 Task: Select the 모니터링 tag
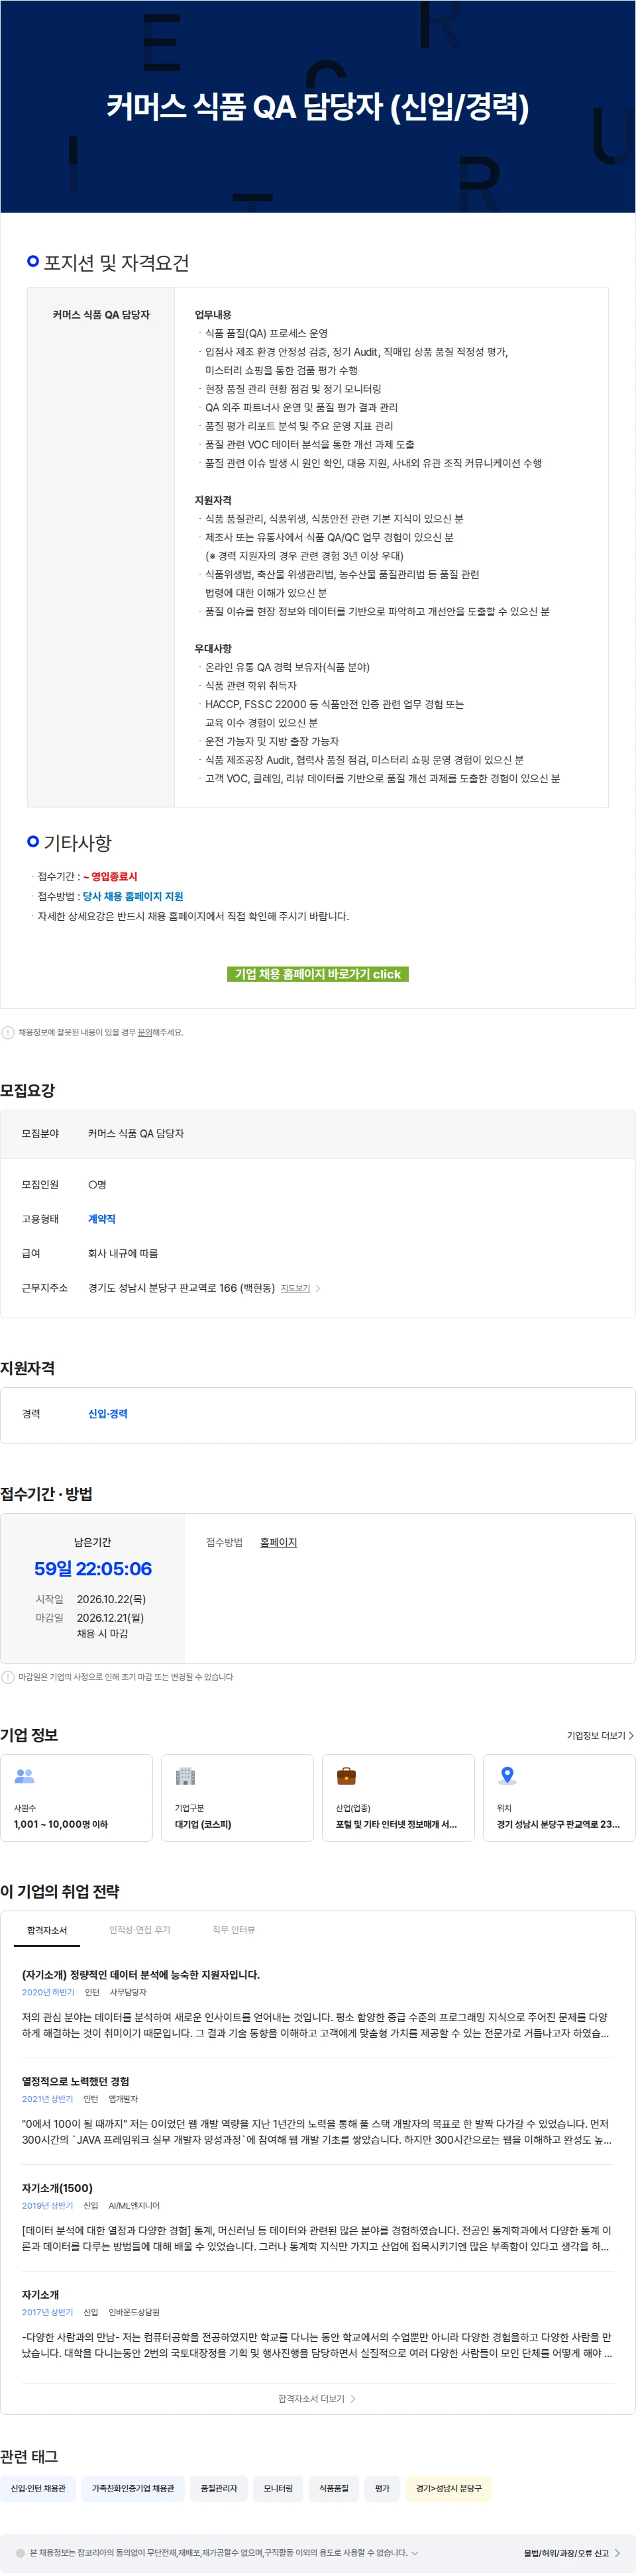pos(278,2489)
